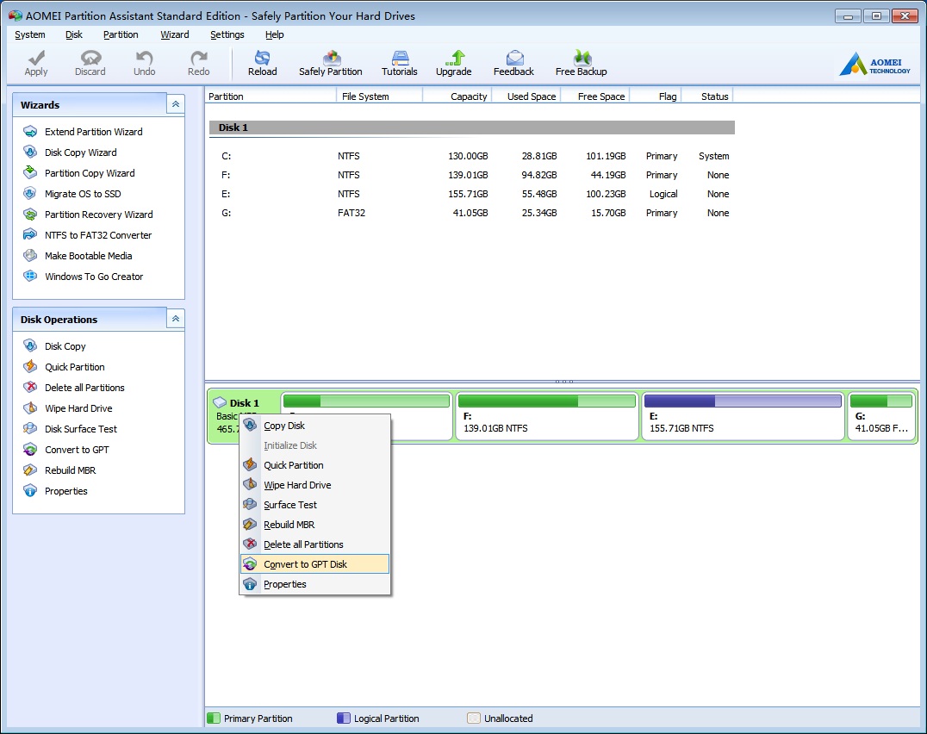Start the Windows To Go Creator
This screenshot has width=927, height=734.
(94, 277)
